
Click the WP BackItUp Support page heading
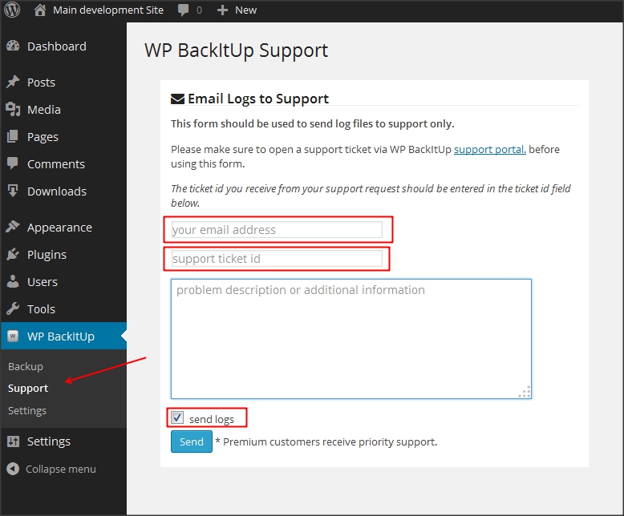[237, 50]
